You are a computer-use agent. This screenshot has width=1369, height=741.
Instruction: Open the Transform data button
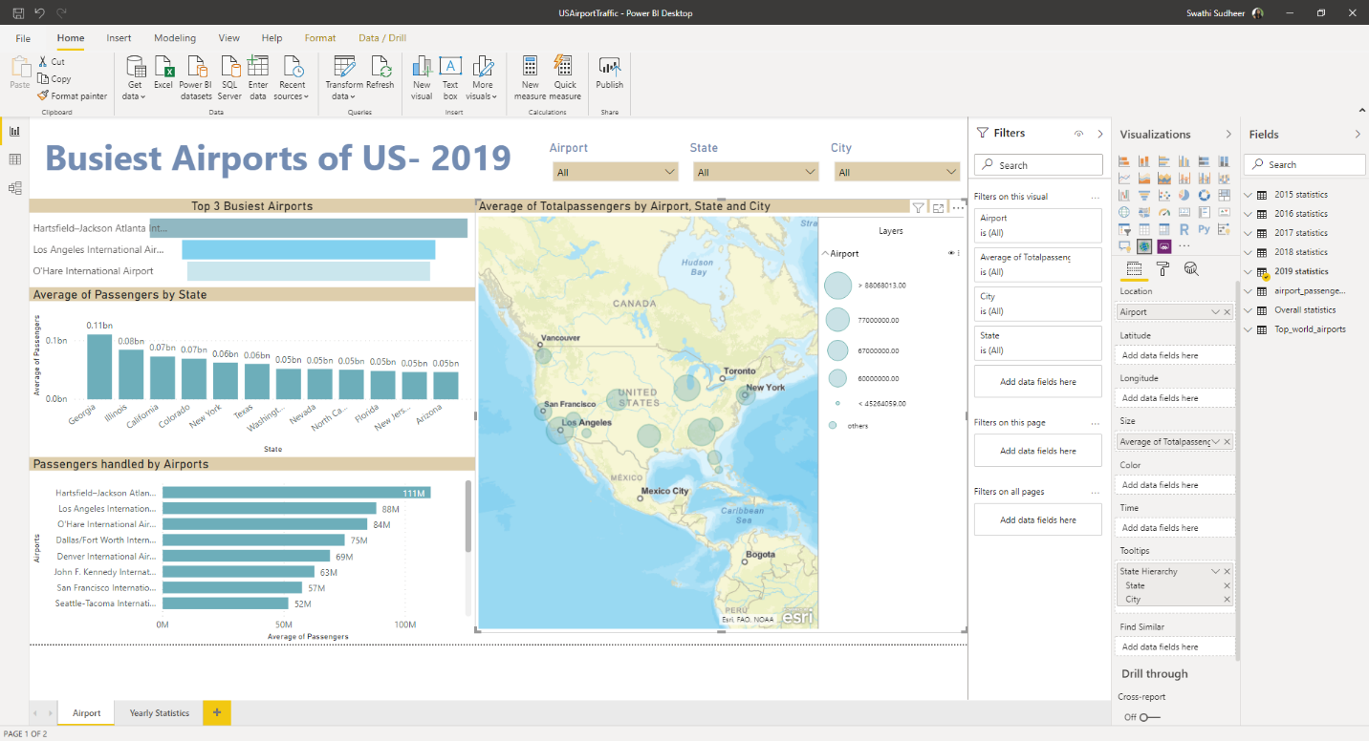(344, 77)
